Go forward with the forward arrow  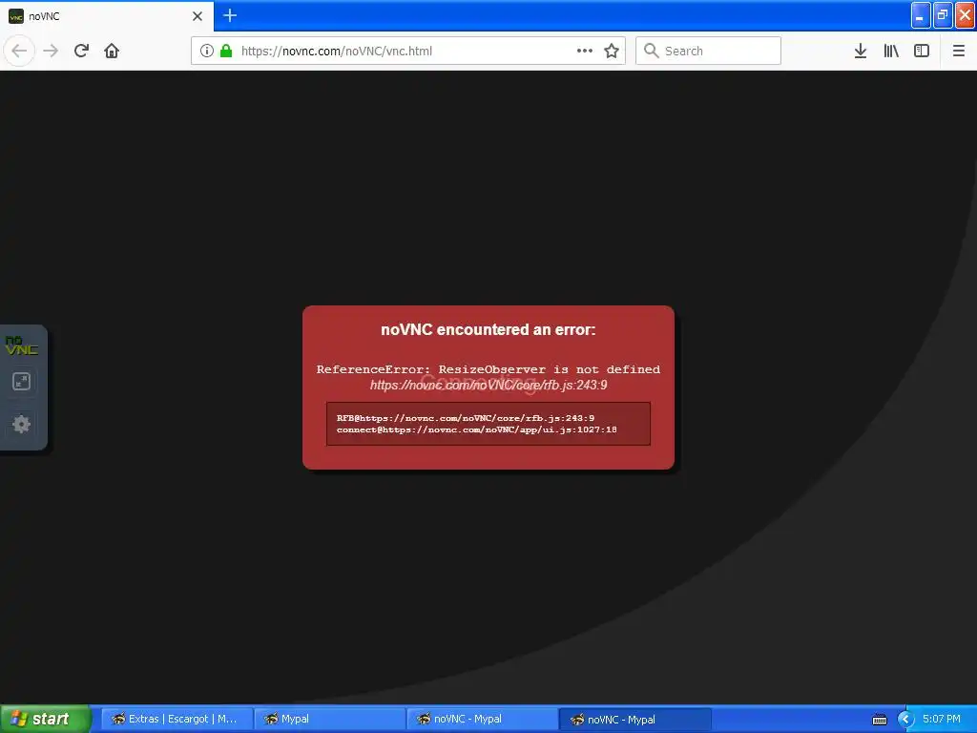click(x=51, y=51)
